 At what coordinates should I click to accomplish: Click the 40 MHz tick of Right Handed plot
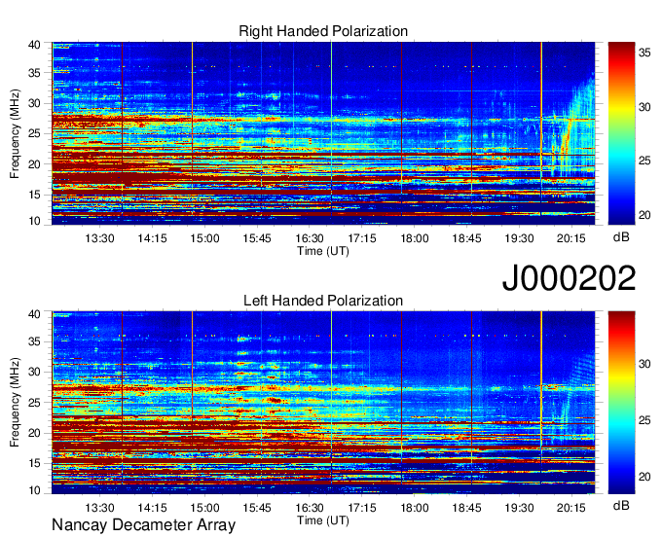pos(34,45)
